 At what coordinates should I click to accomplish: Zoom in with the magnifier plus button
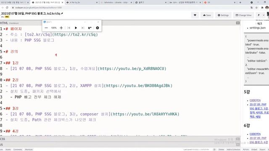[61, 28]
